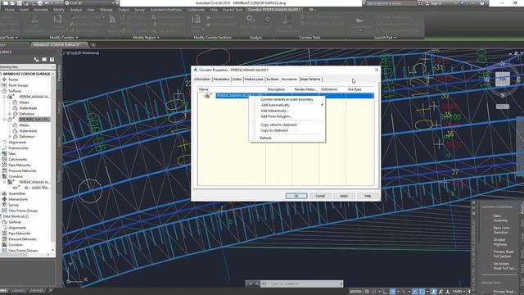Close the Corridor Properties dialog
524x295 pixels.
(x=377, y=70)
